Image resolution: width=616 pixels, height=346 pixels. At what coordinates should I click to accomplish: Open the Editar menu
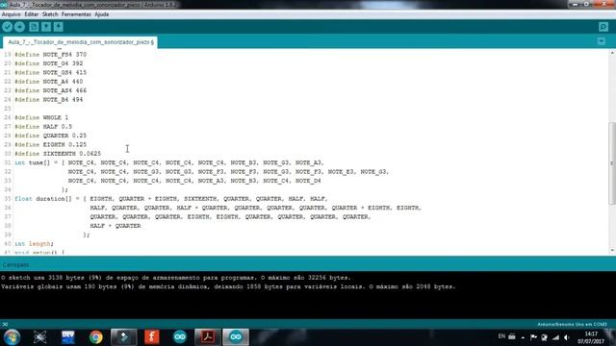(32, 14)
